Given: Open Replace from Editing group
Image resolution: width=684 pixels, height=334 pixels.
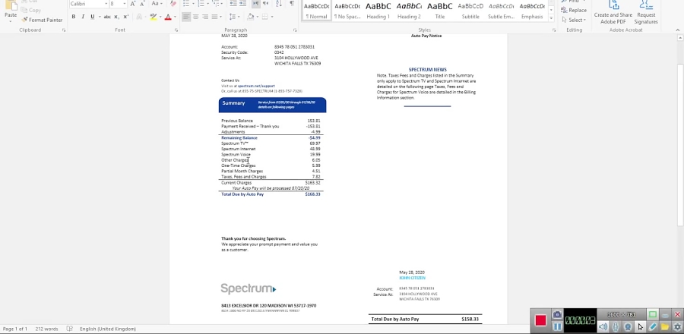Looking at the screenshot, I should click(574, 10).
